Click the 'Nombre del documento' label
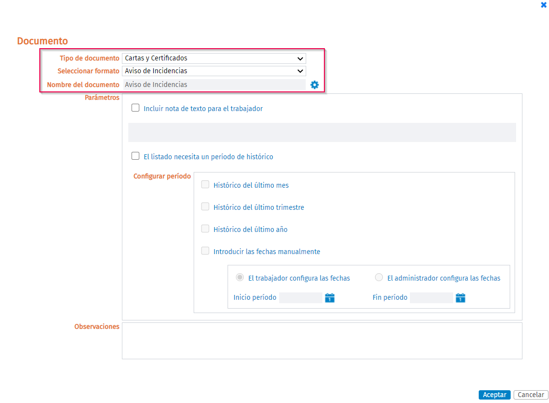 83,85
